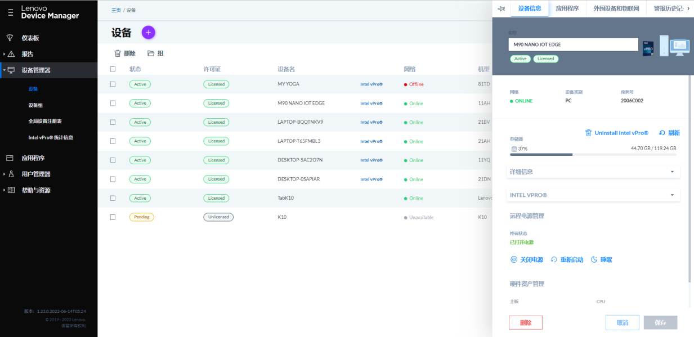Image resolution: width=694 pixels, height=337 pixels.
Task: Expand the 详细信息 section dropdown
Action: [x=593, y=172]
